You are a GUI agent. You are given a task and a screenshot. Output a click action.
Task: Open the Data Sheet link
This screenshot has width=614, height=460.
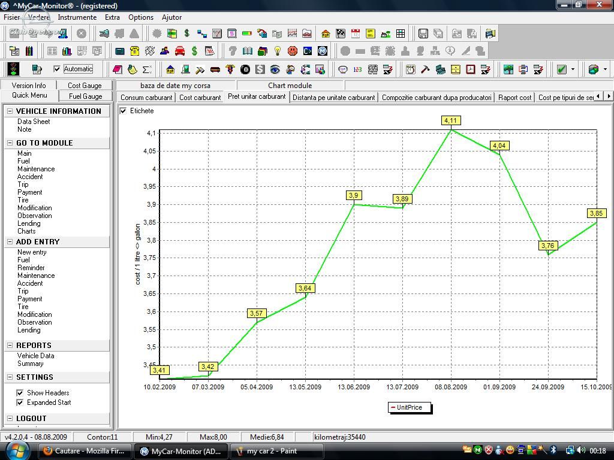(x=34, y=122)
